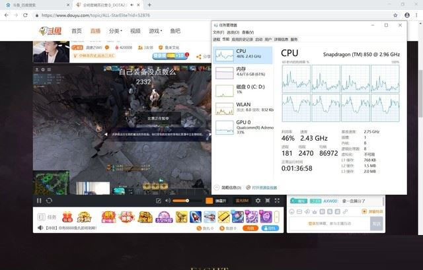Refresh the video player stream
Image resolution: width=423 pixels, height=270 pixels.
click(x=49, y=201)
